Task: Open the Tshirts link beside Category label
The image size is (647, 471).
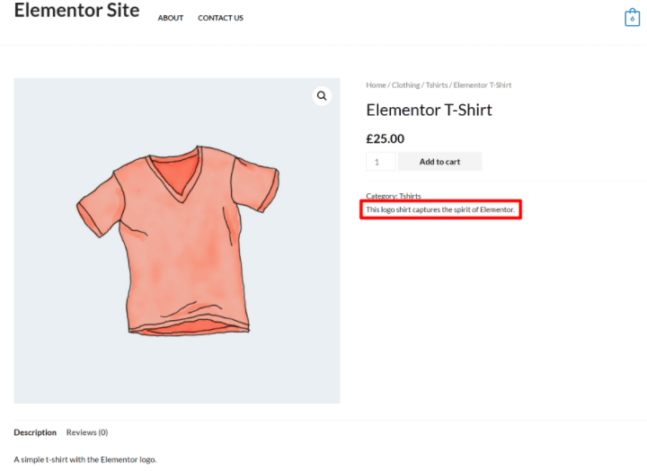Action: pos(410,196)
